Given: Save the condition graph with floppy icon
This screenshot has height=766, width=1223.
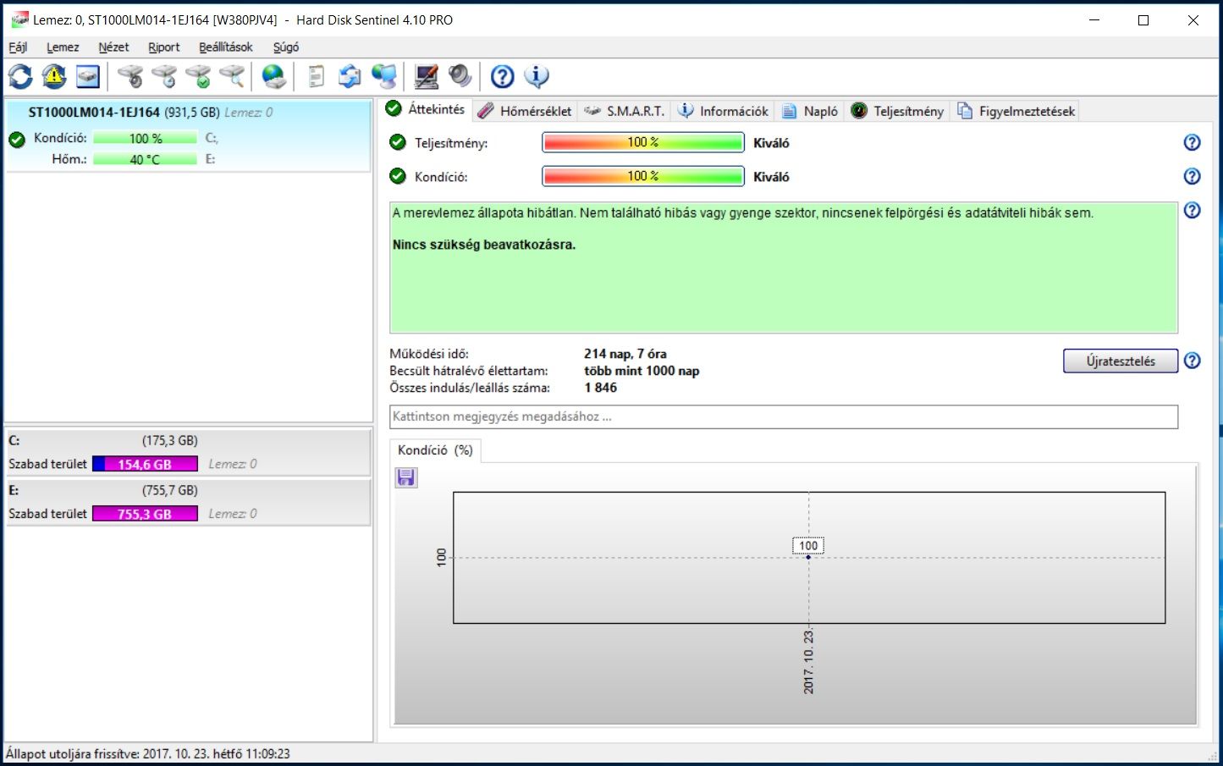Looking at the screenshot, I should [406, 478].
